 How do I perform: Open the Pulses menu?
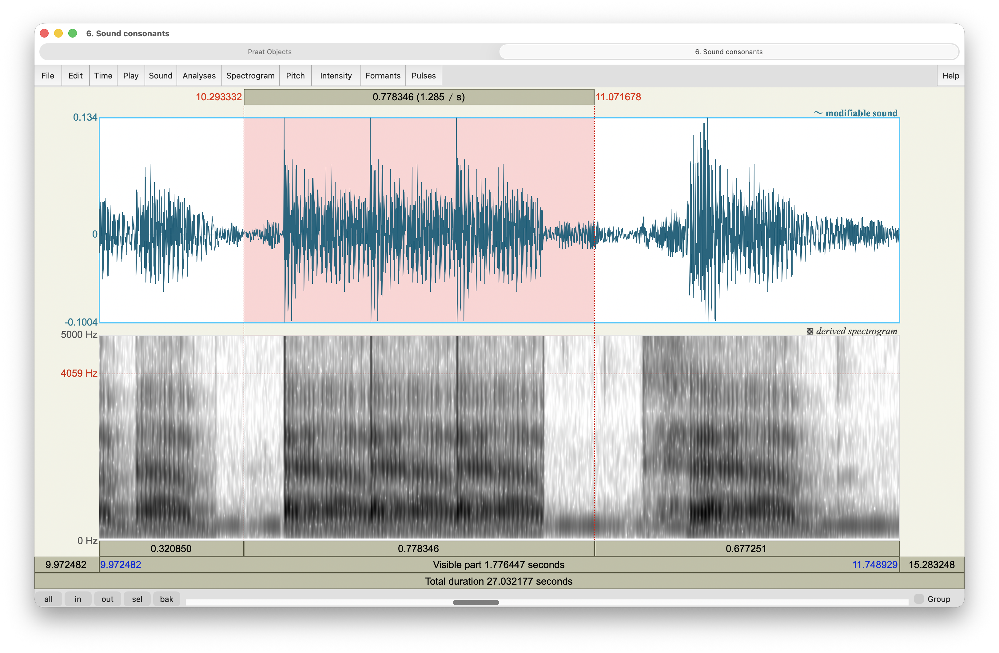[x=424, y=76]
